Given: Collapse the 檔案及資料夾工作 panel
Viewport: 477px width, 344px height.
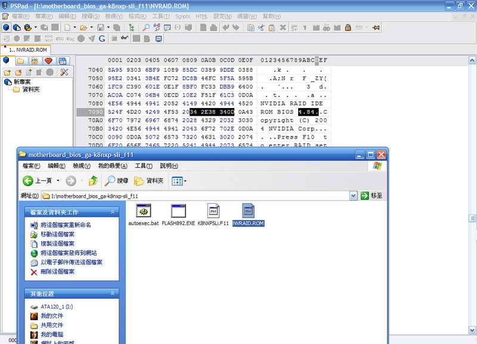Looking at the screenshot, I should tap(113, 213).
